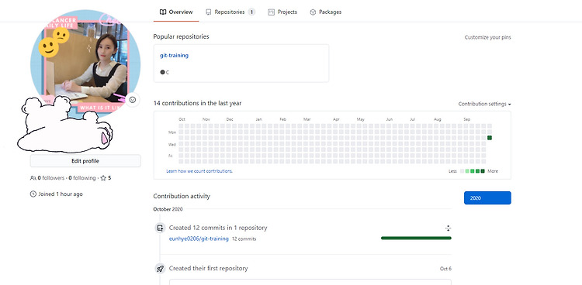
Task: Click the Repositories tab icon
Action: [x=209, y=12]
